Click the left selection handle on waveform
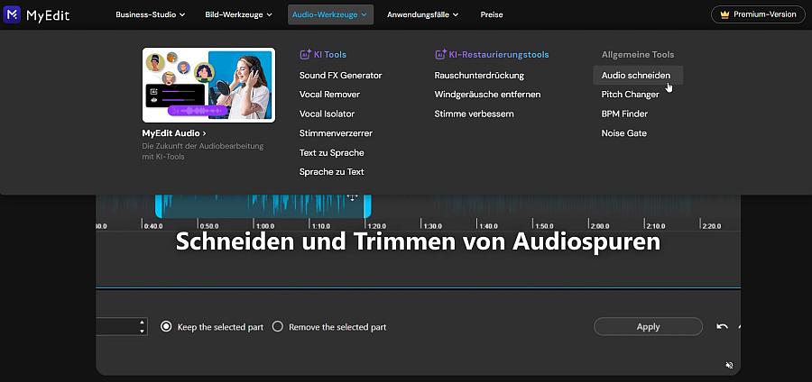The width and height of the screenshot is (812, 382). (x=159, y=206)
